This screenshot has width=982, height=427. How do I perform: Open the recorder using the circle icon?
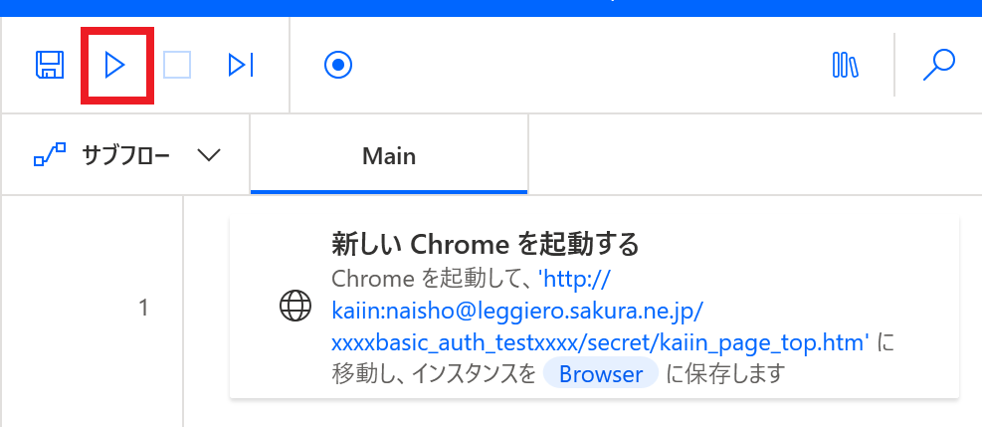pyautogui.click(x=338, y=66)
